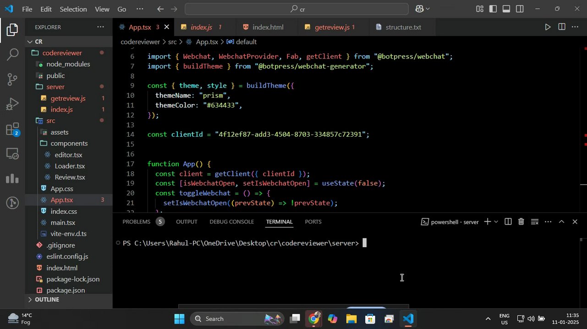The width and height of the screenshot is (587, 329).
Task: Split the editor to the right
Action: coord(562,27)
